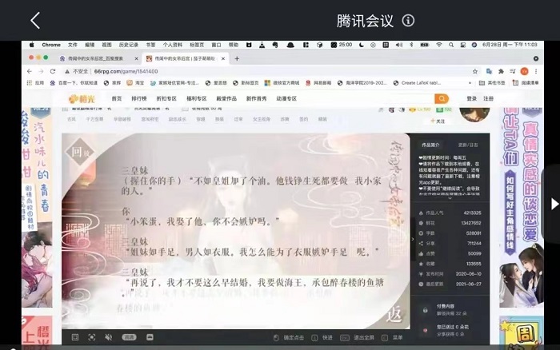Open 福利专区 in site navigation
The image size is (560, 350).
click(x=197, y=99)
